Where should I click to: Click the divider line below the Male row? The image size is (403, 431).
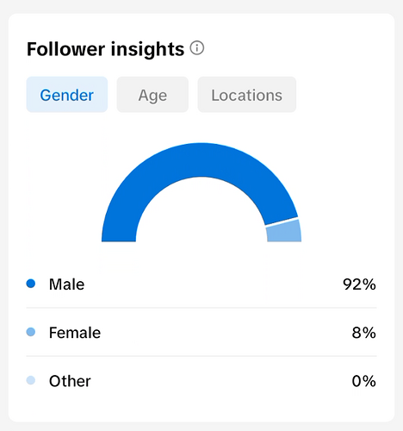[x=201, y=308]
